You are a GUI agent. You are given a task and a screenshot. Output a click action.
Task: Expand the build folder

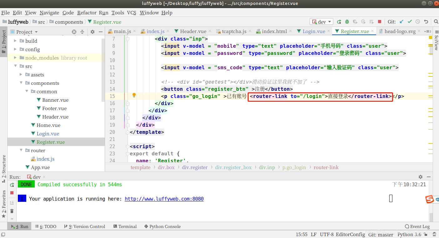point(16,41)
